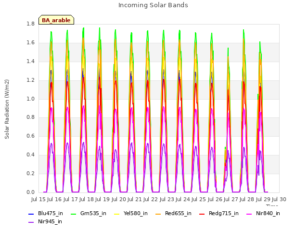
Task: Click the Incoming Solar Bands chart title
Action: click(x=153, y=5)
